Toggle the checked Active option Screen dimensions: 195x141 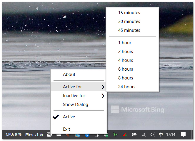69,117
